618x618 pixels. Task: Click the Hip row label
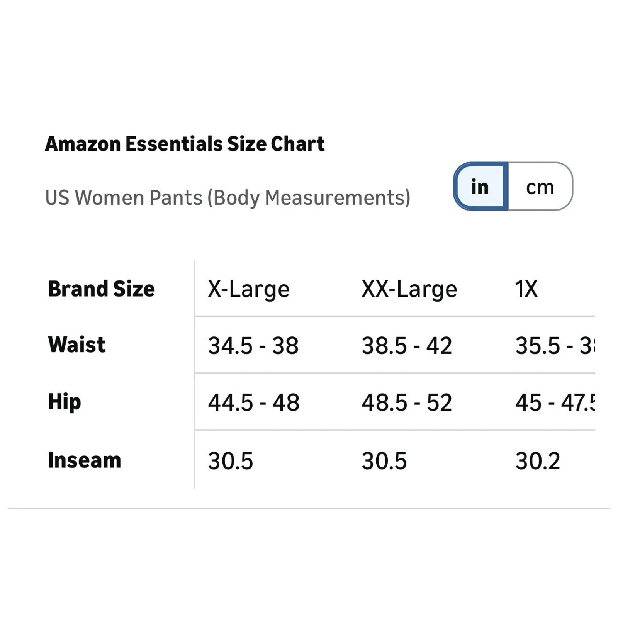click(x=64, y=402)
